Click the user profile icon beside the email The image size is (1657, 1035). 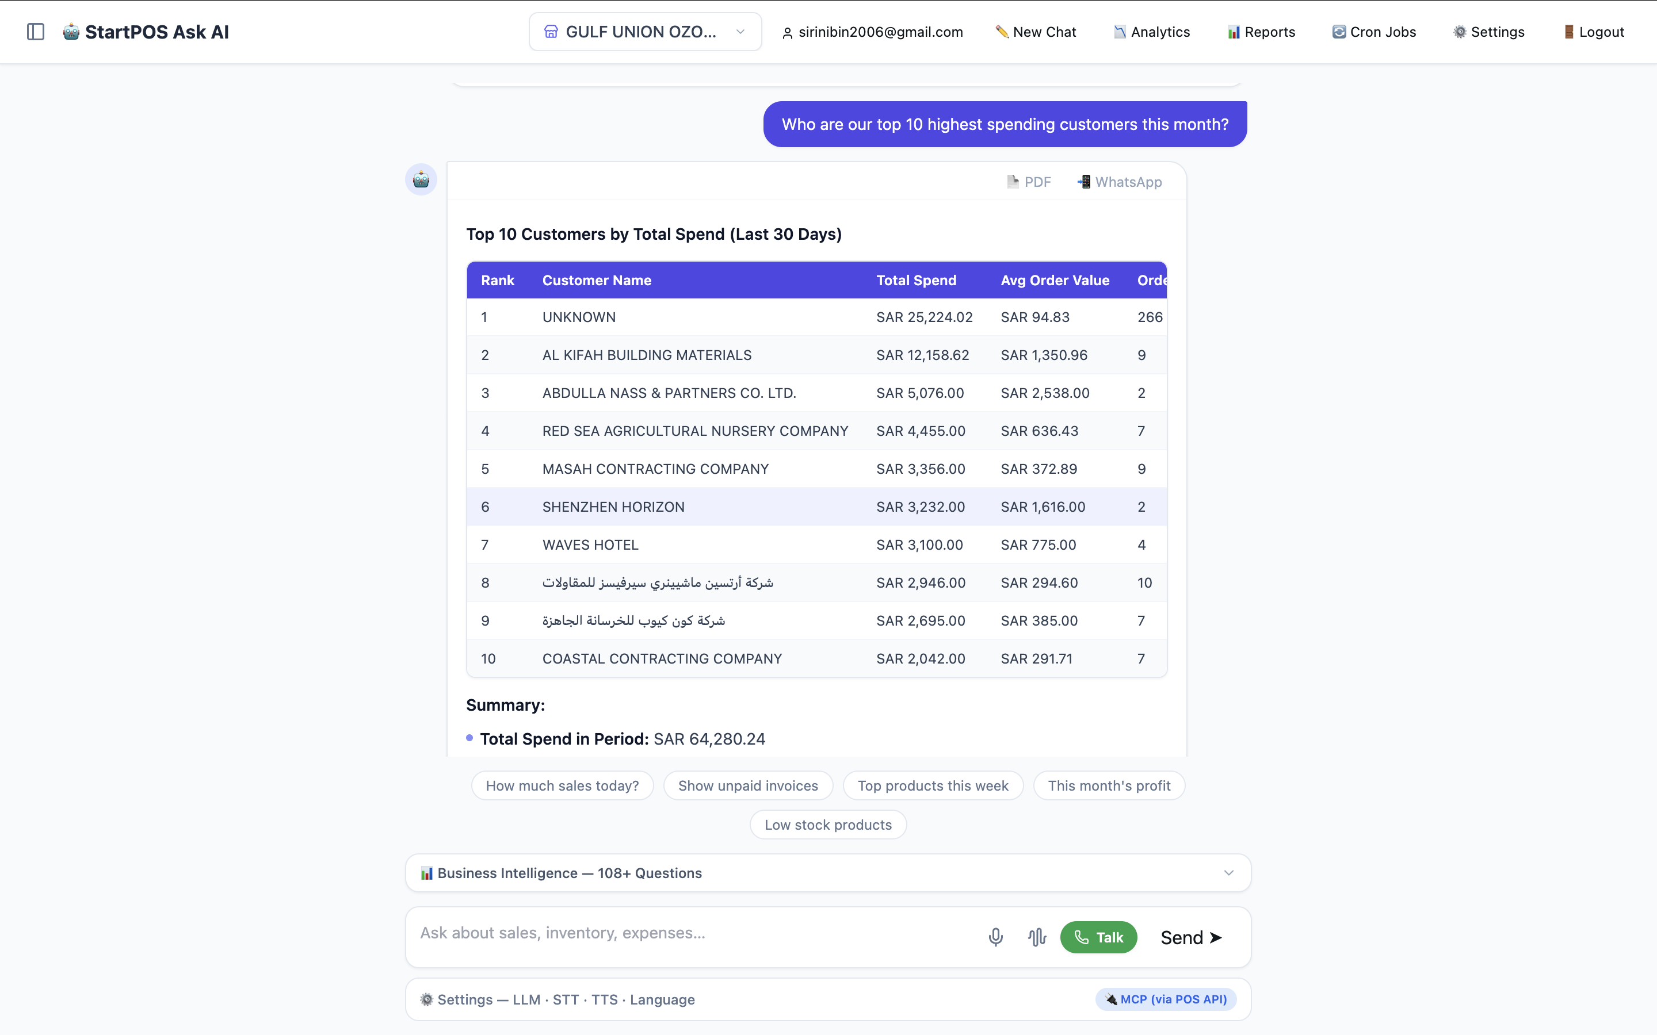pyautogui.click(x=788, y=33)
